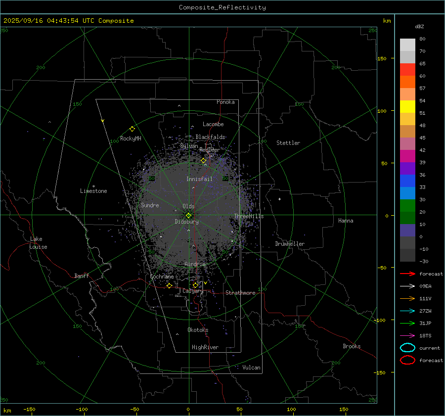Click the Didsbury label

coord(186,222)
